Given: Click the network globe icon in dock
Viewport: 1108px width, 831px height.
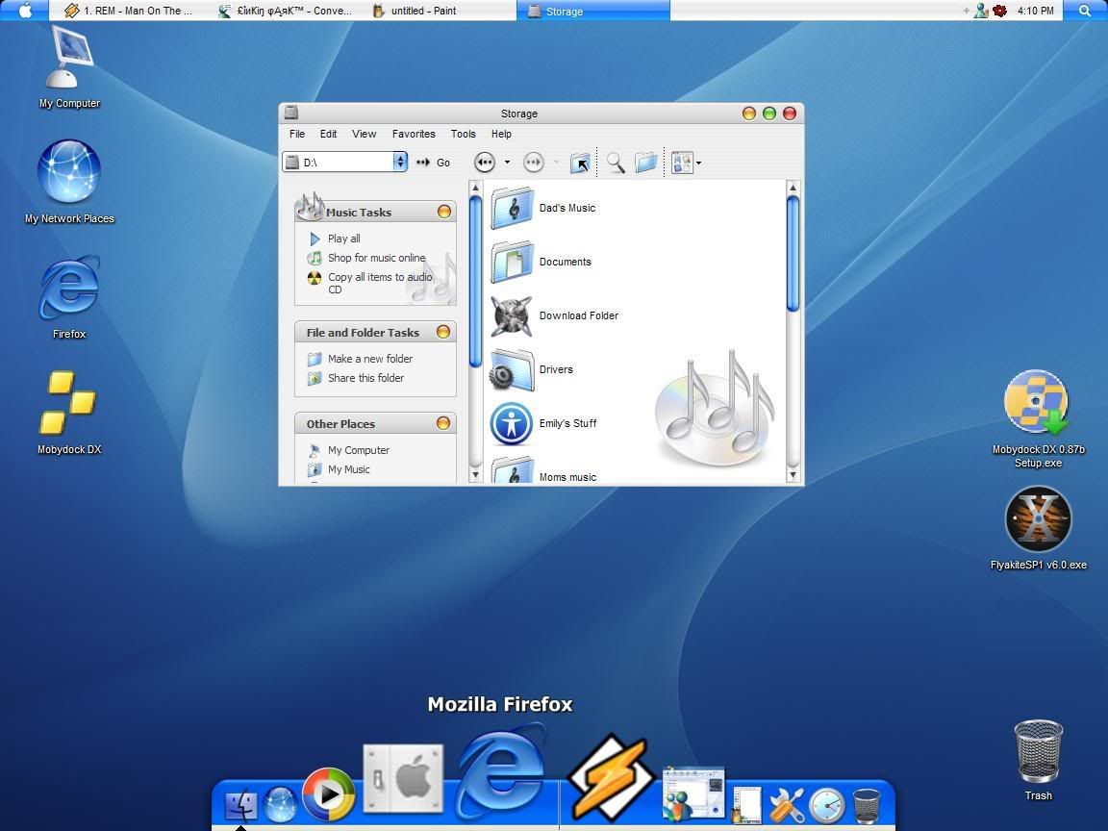Looking at the screenshot, I should click(281, 805).
